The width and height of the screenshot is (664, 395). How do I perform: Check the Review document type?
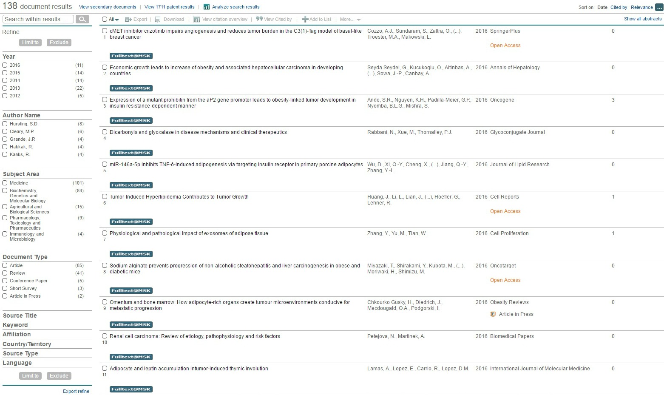tap(5, 273)
